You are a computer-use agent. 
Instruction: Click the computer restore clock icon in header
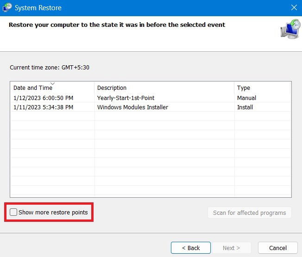point(290,29)
